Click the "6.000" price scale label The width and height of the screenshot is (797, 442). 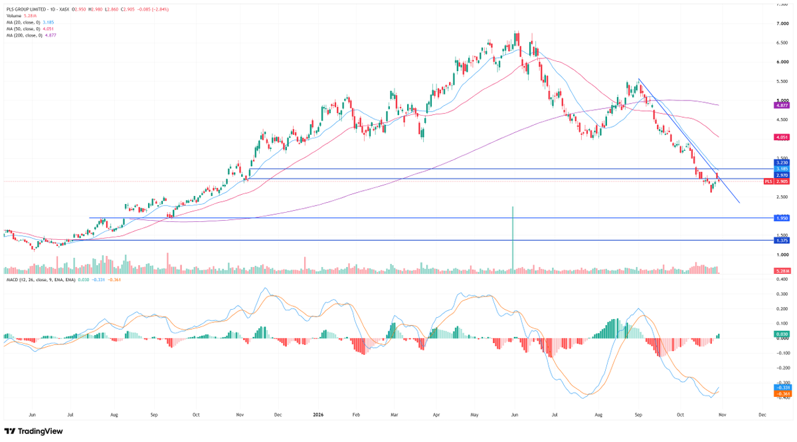782,62
